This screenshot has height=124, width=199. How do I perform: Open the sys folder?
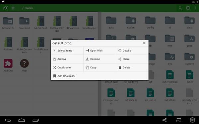[170, 59]
